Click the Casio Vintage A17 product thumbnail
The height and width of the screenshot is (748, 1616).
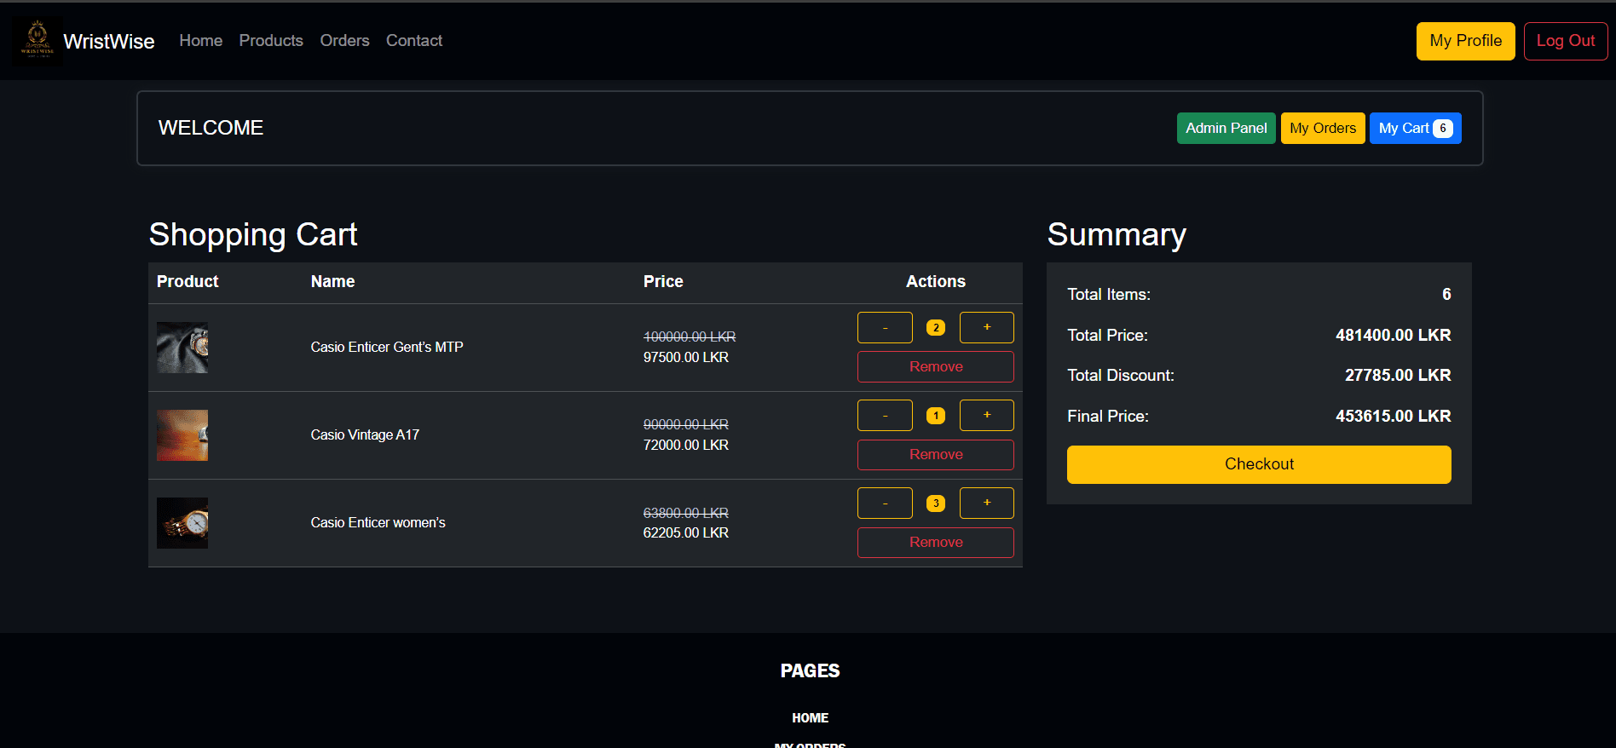[x=182, y=435]
